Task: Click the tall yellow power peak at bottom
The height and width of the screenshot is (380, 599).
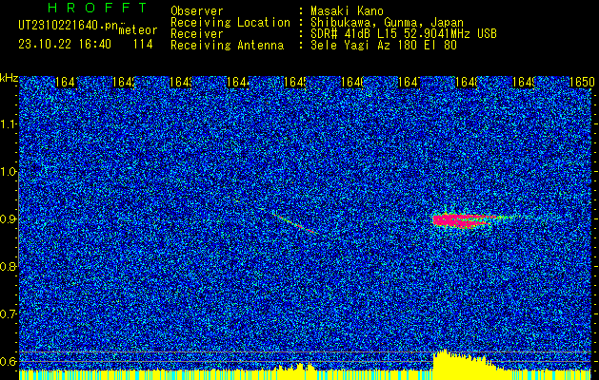Action: point(444,362)
